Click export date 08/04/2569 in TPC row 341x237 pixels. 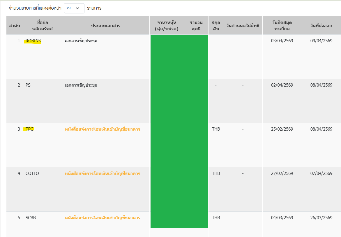[x=321, y=129]
